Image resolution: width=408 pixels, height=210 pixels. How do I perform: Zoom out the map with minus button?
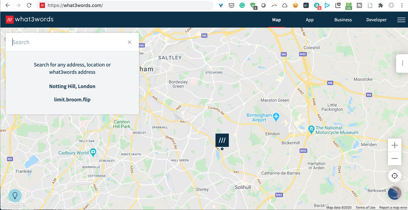(x=394, y=158)
